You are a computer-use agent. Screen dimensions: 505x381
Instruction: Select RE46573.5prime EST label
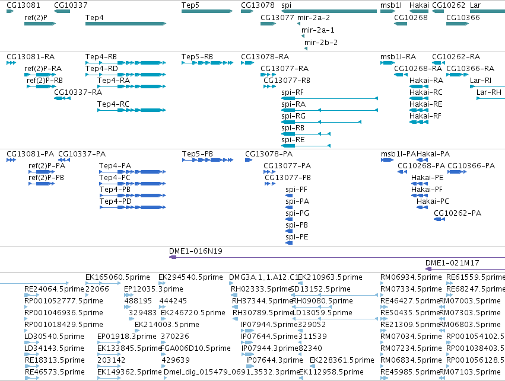[x=55, y=372]
